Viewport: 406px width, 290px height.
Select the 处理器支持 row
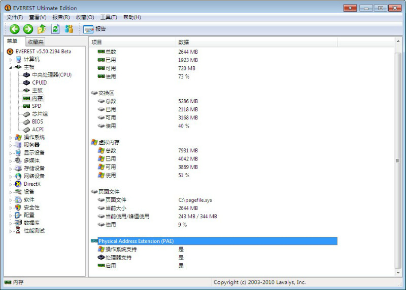coord(118,258)
